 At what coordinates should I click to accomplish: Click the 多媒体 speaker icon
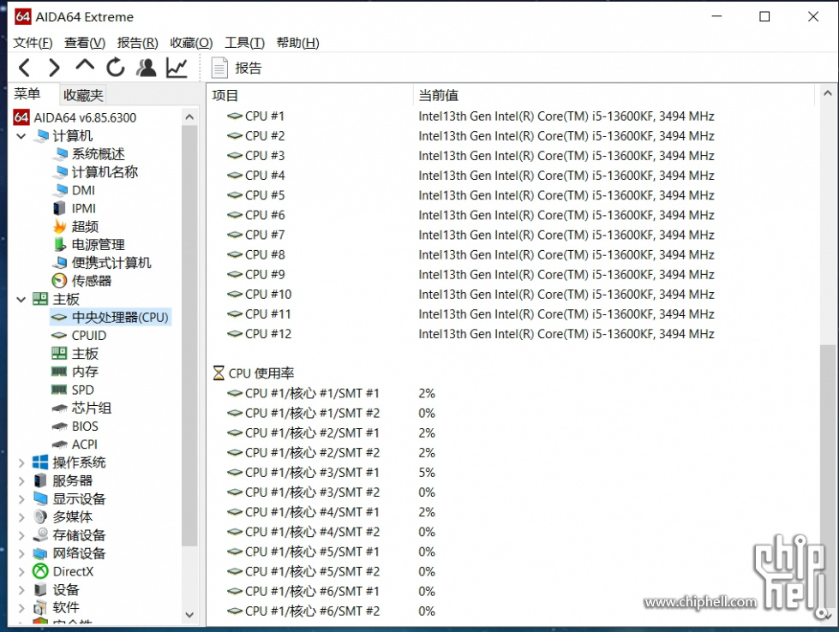40,517
